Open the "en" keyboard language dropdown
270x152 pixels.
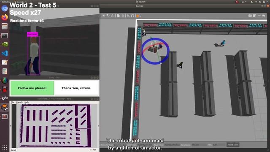[x=244, y=2]
